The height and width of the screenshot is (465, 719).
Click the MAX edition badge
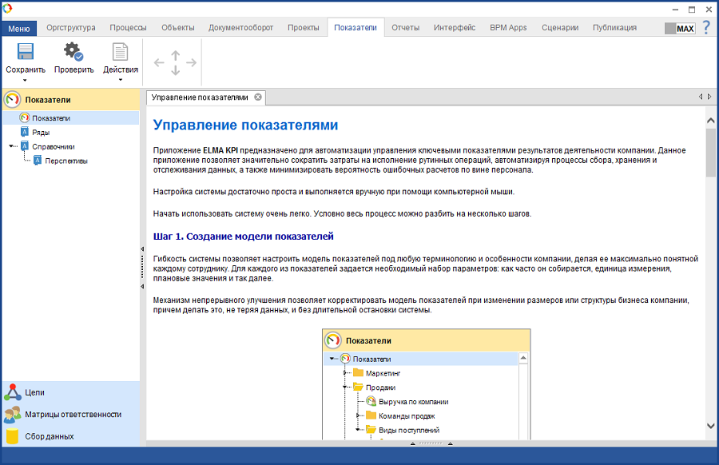click(680, 28)
